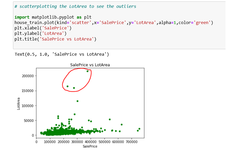Click the outlier point near LotArea 115000
Viewport: 237px width, 160px height.
[x=77, y=101]
